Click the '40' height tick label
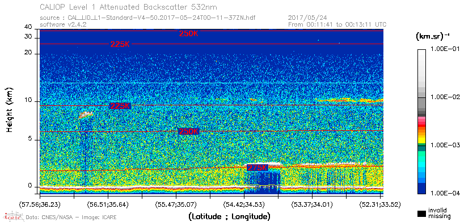The width and height of the screenshot is (460, 222). coord(28,27)
